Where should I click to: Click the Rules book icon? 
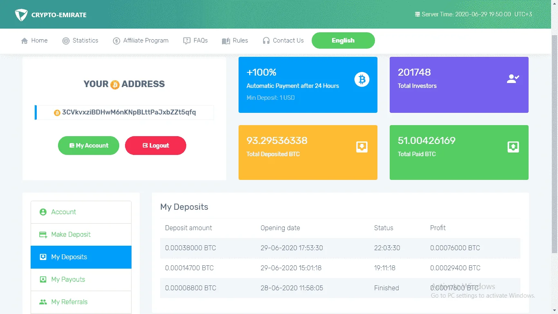[x=226, y=41]
